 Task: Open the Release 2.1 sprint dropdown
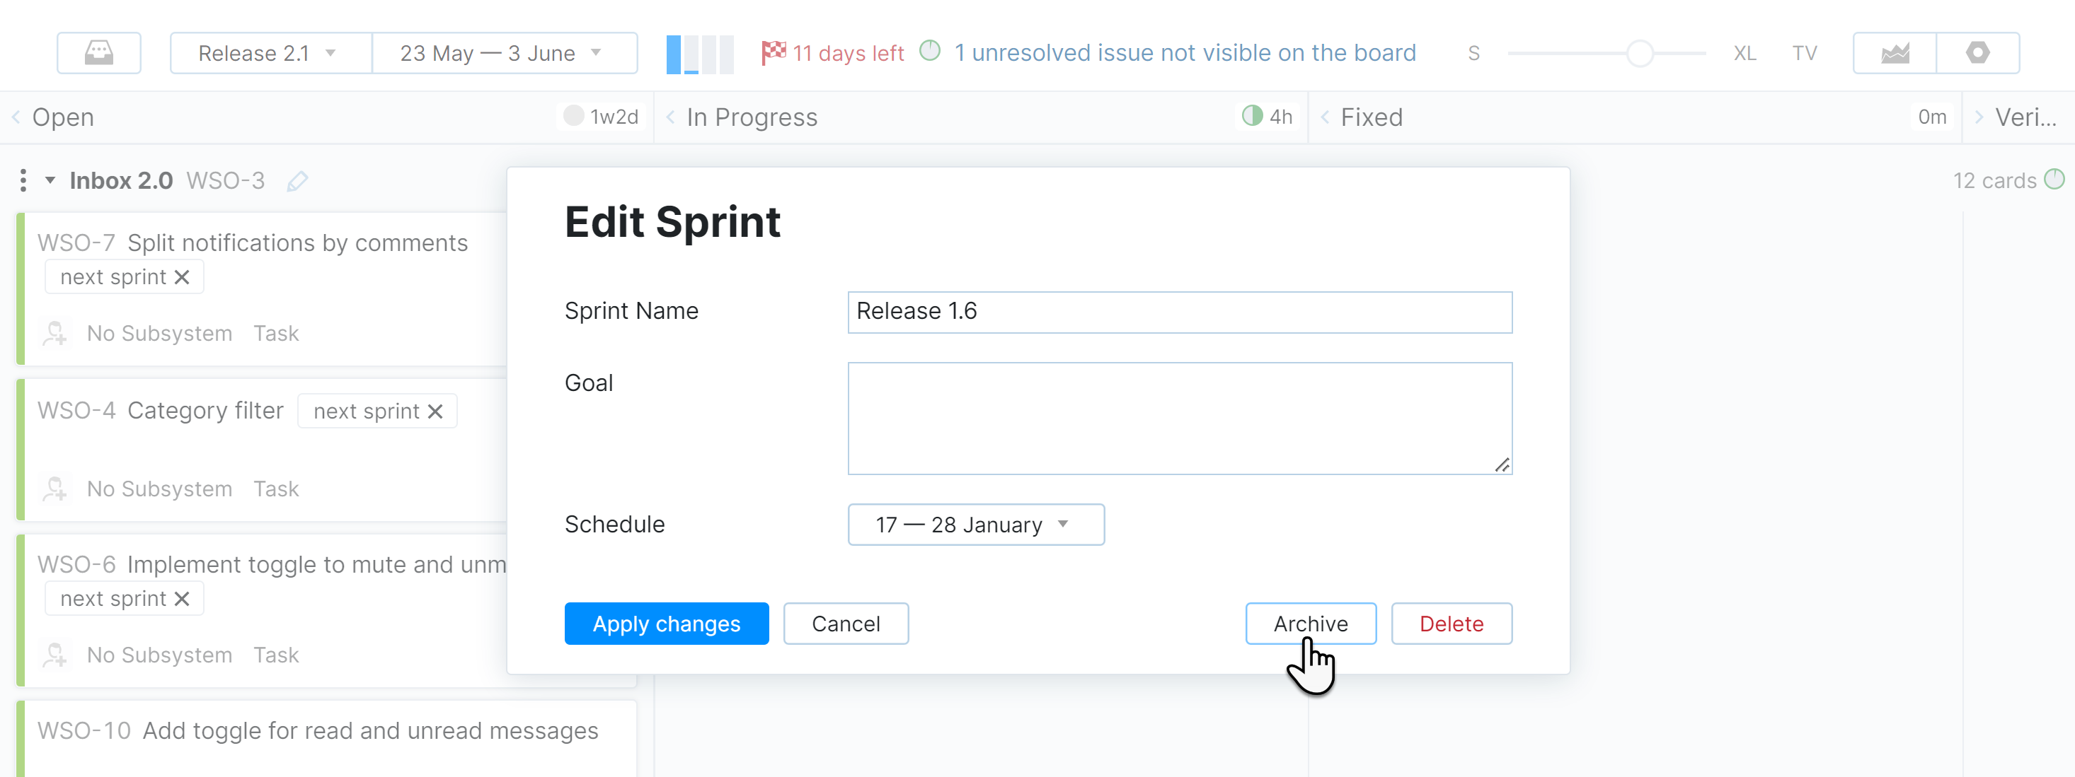pos(270,52)
